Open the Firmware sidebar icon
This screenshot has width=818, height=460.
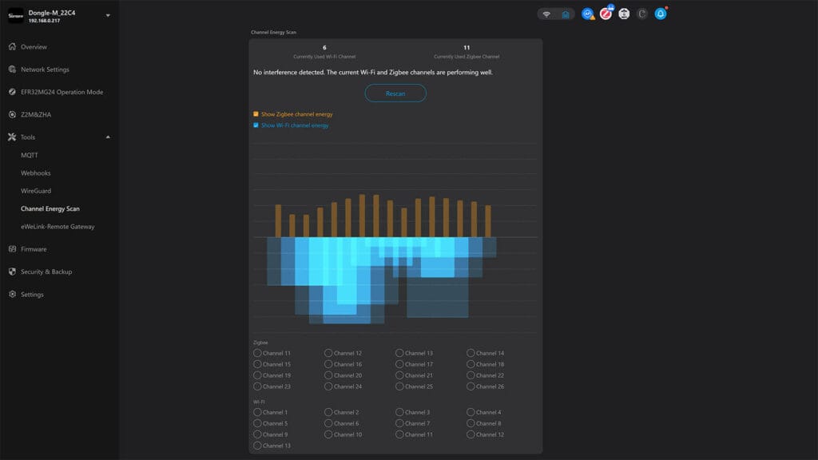pyautogui.click(x=11, y=248)
